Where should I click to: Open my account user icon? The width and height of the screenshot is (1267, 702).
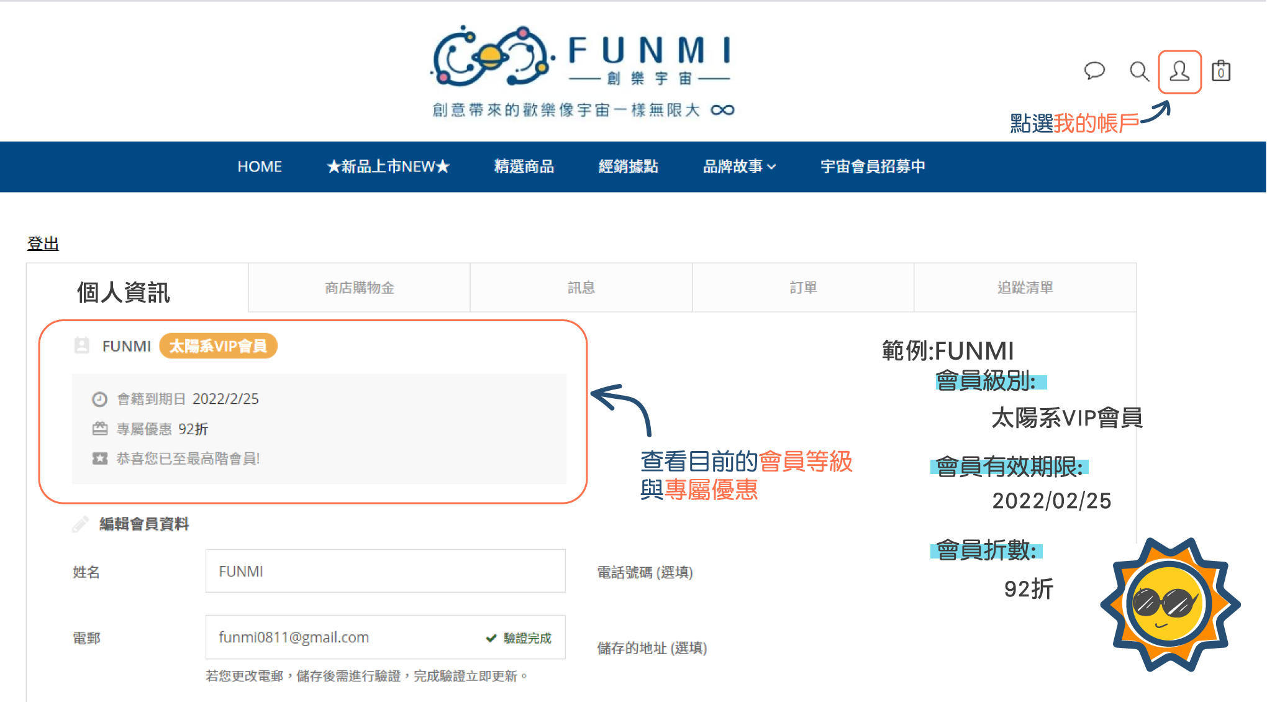[1179, 71]
